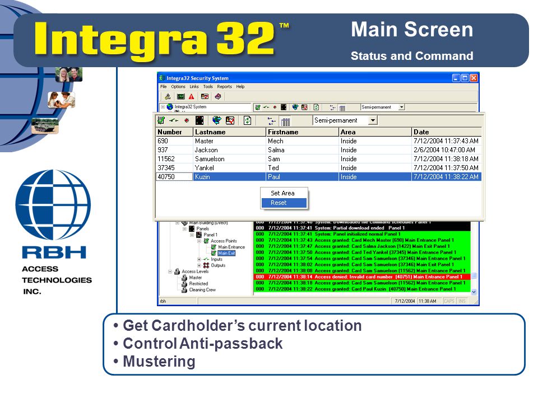538x403 pixels.
Task: Click the black panel icon in enlarged toolbar
Action: coord(200,120)
